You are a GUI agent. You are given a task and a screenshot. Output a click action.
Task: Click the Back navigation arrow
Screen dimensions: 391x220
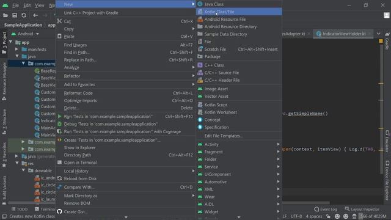click(x=35, y=15)
